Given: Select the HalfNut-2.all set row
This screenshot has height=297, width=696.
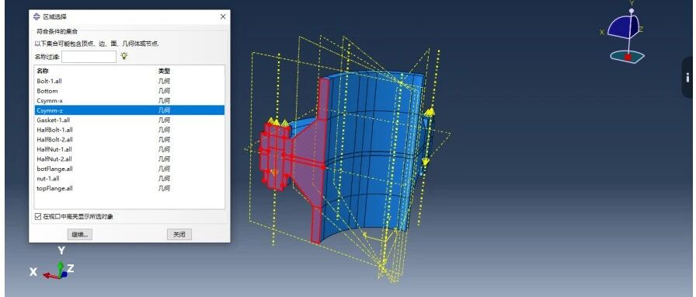Looking at the screenshot, I should [x=129, y=159].
